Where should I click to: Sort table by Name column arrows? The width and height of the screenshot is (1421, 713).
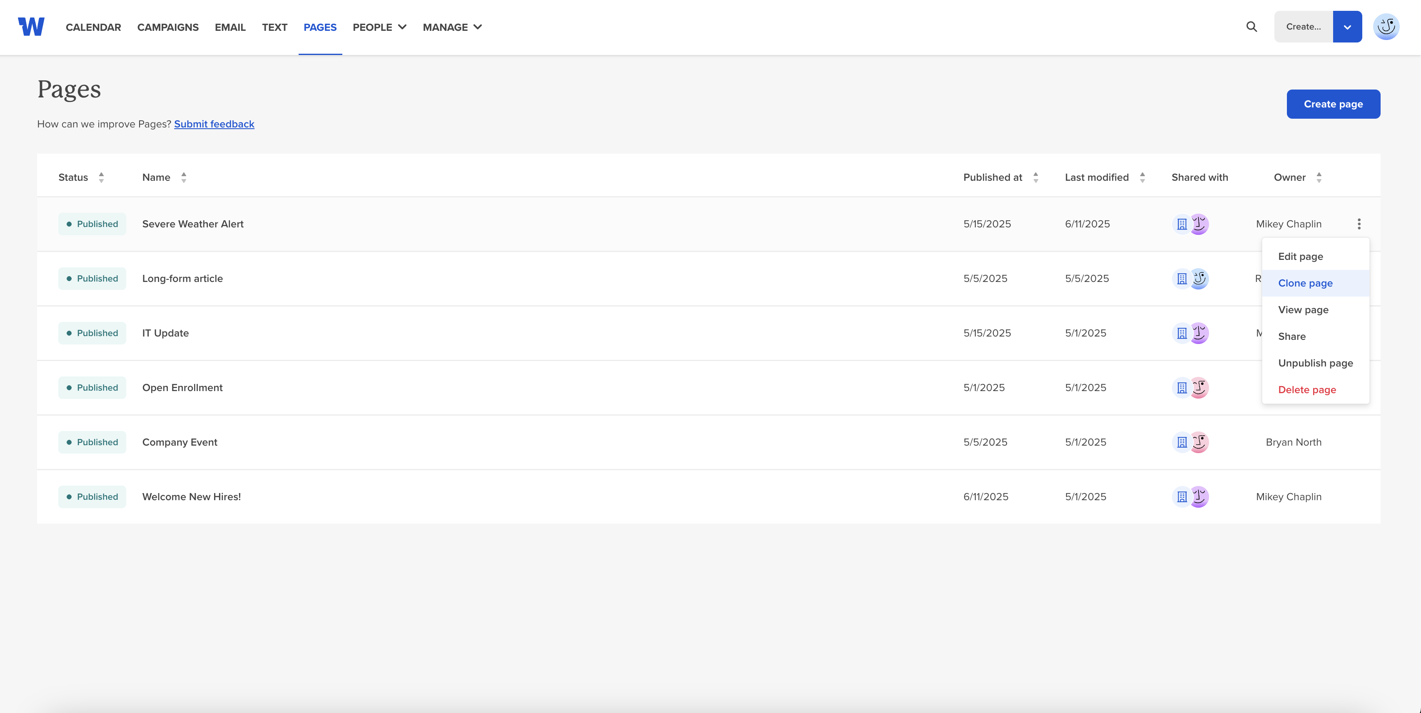coord(184,177)
